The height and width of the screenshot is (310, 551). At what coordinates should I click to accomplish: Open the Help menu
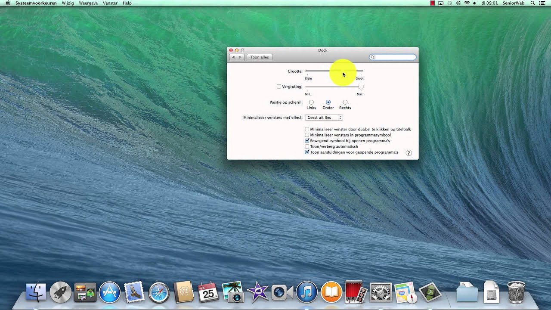(127, 3)
